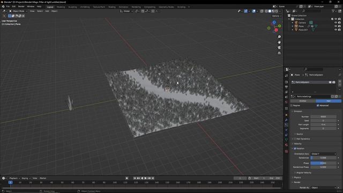Hide the Plane object via eye icon
Screen dimensions: 343x193
click(335, 26)
